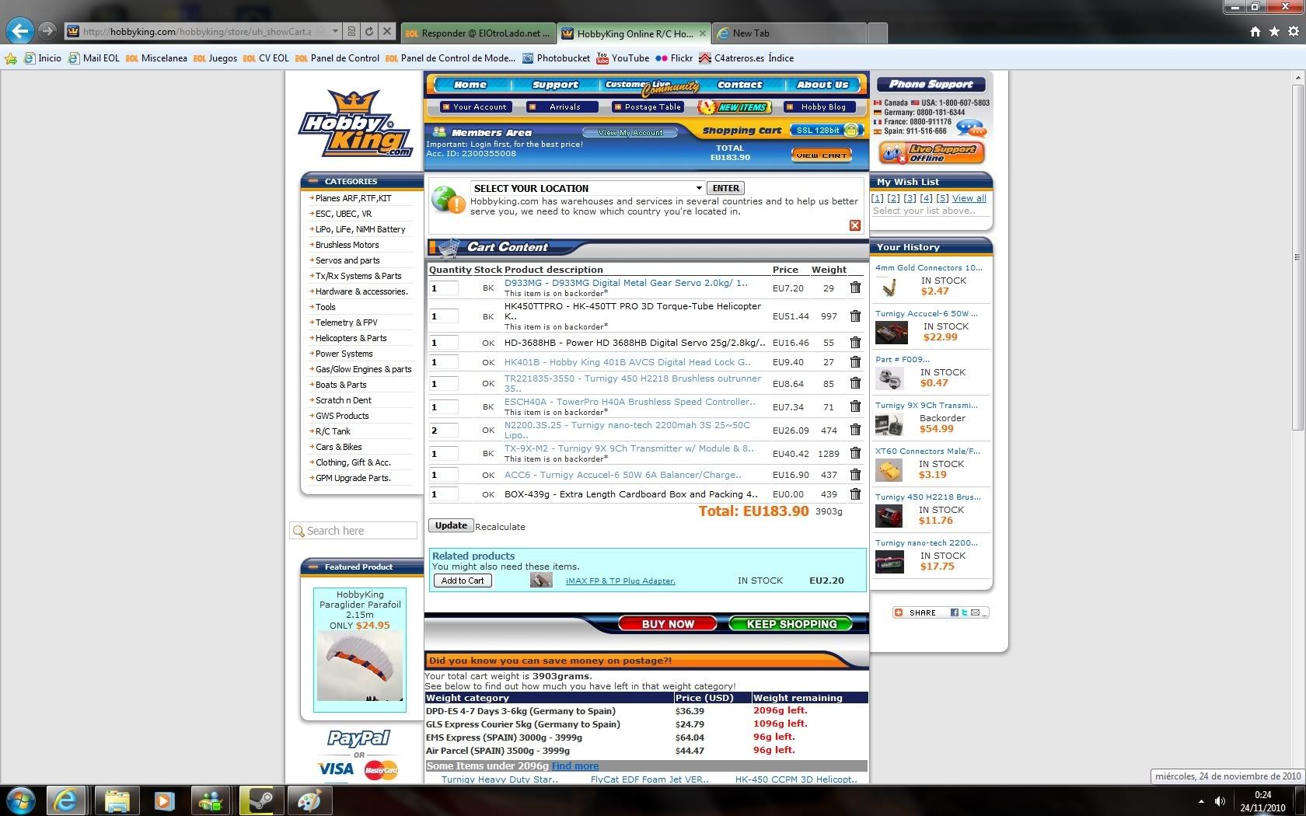Open the Brushless Motors category
The image size is (1306, 816).
click(347, 245)
